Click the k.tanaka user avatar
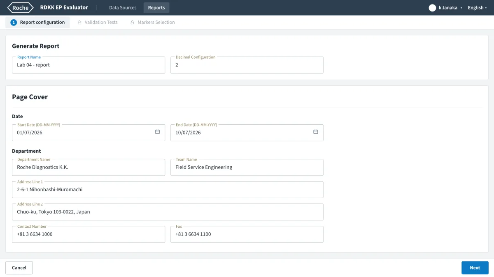 pyautogui.click(x=432, y=8)
